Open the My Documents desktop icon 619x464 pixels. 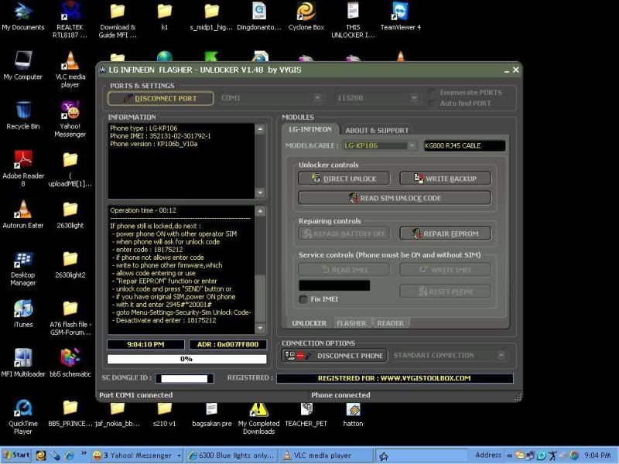[23, 16]
